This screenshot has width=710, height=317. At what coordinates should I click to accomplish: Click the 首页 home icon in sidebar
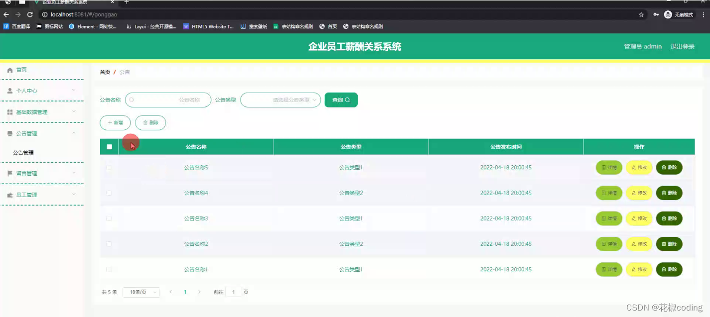click(x=11, y=70)
